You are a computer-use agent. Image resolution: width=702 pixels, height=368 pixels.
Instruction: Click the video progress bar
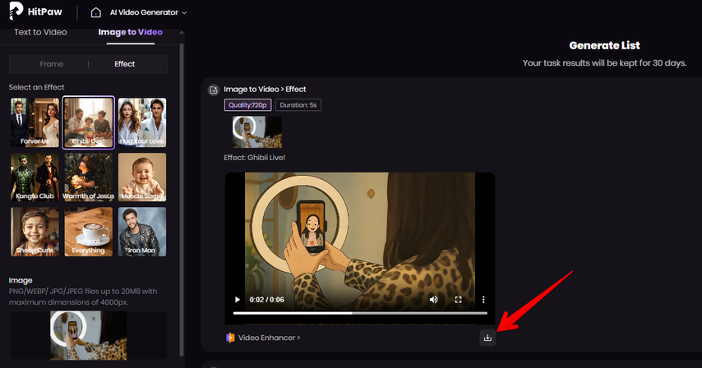pos(360,313)
